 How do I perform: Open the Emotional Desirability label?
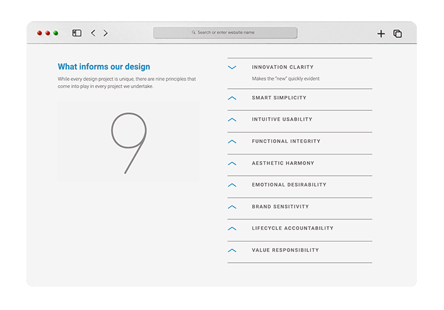289,185
